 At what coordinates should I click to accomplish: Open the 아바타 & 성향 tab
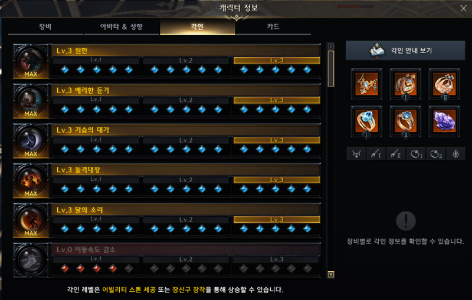tap(122, 27)
